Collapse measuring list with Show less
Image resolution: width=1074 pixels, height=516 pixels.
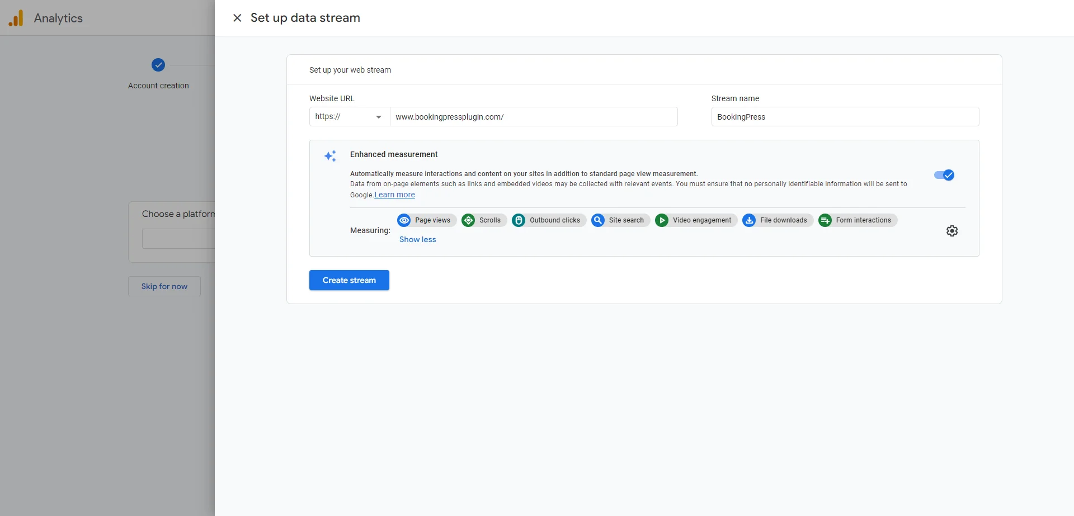(417, 239)
